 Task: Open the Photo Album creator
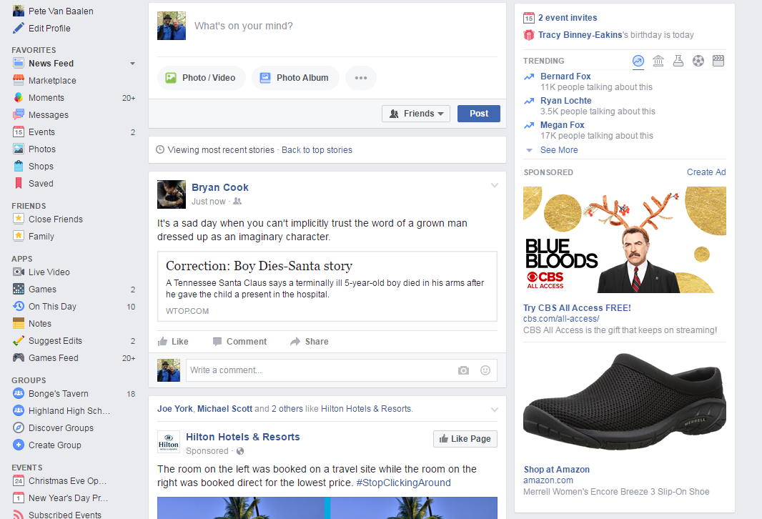295,78
